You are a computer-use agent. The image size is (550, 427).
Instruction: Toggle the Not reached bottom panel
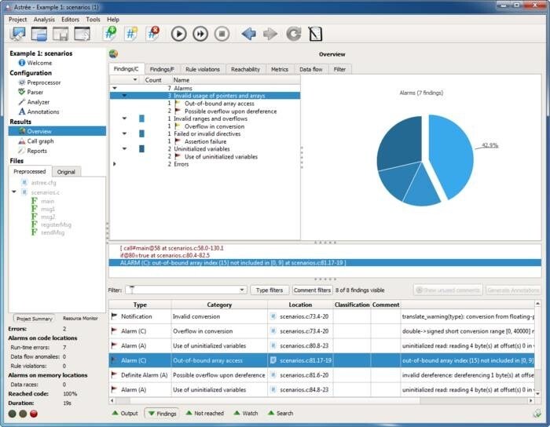click(x=203, y=413)
